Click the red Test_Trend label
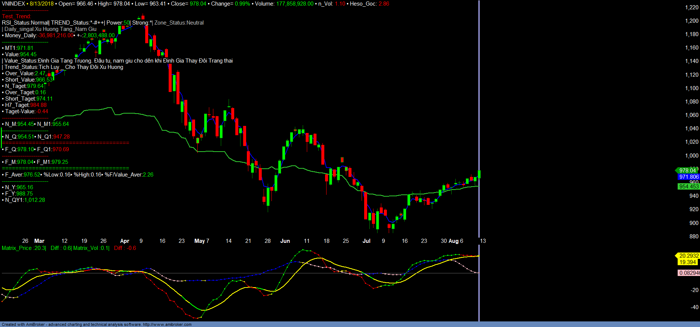The height and width of the screenshot is (327, 700). [17, 16]
